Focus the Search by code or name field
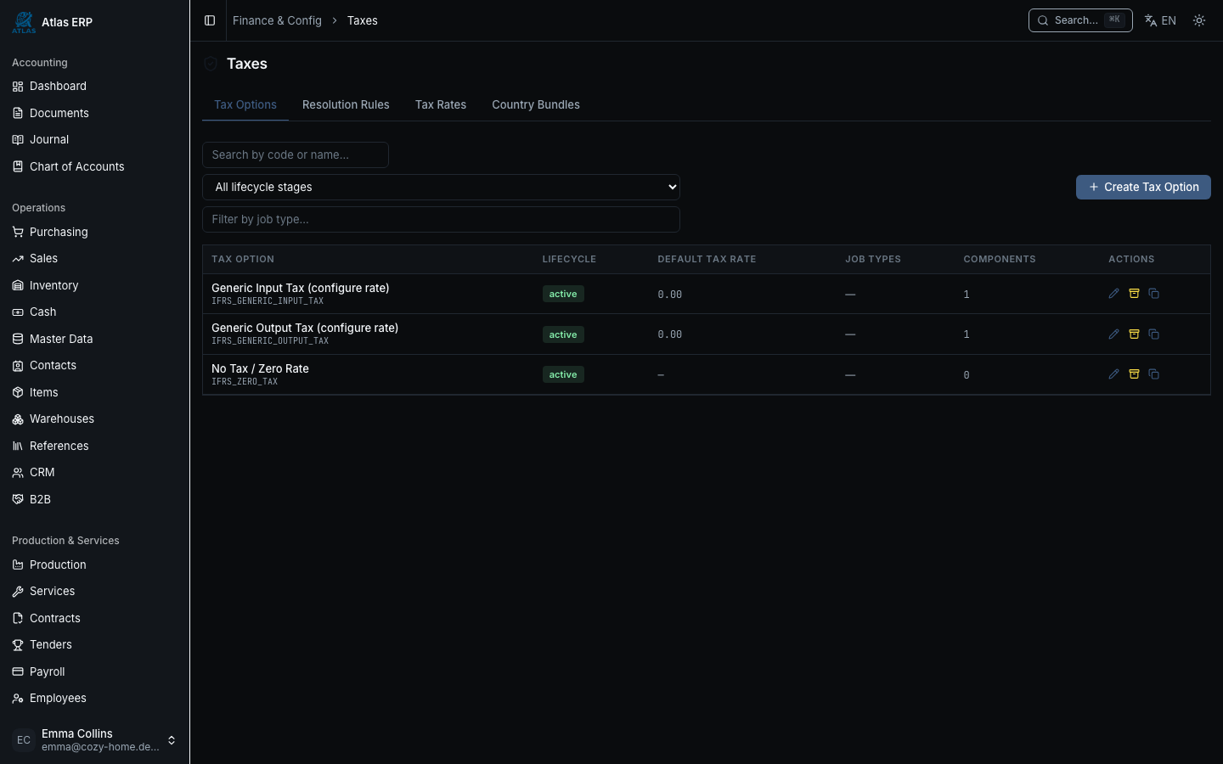The image size is (1223, 764). pyautogui.click(x=296, y=154)
